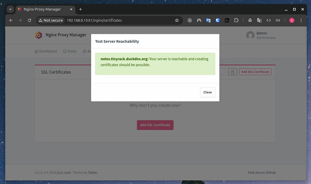
Task: Open the Google Translate extension icon
Action: point(208,20)
